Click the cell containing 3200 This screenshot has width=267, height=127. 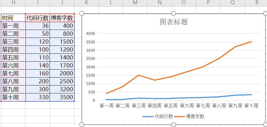(62, 89)
